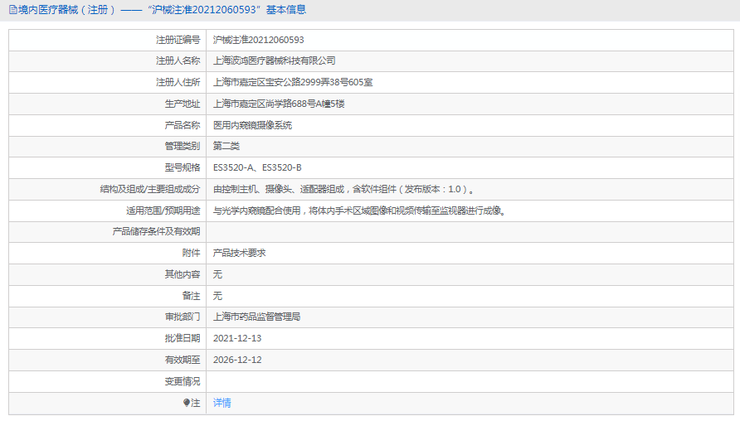This screenshot has width=740, height=421.
Task: Click expiry date 2026-12-12
Action: (237, 361)
